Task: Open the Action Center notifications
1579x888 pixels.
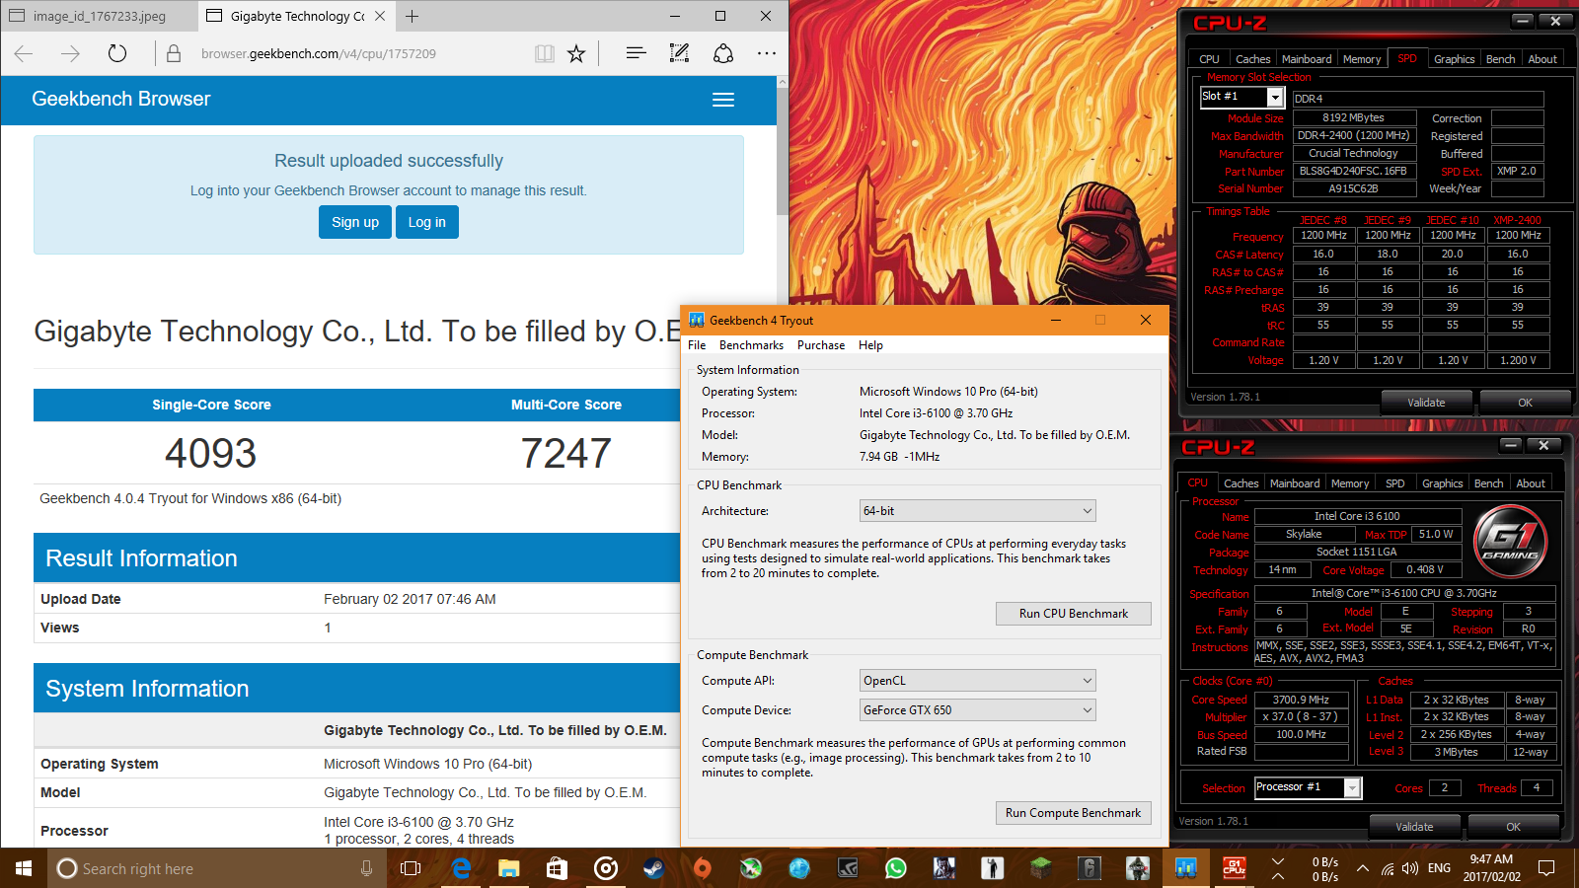Action: pos(1546,868)
